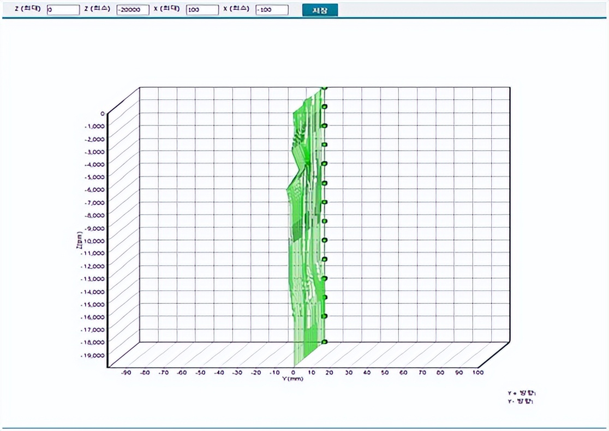The height and width of the screenshot is (431, 609).
Task: Click the 0 tick label on Z axis
Action: [102, 113]
